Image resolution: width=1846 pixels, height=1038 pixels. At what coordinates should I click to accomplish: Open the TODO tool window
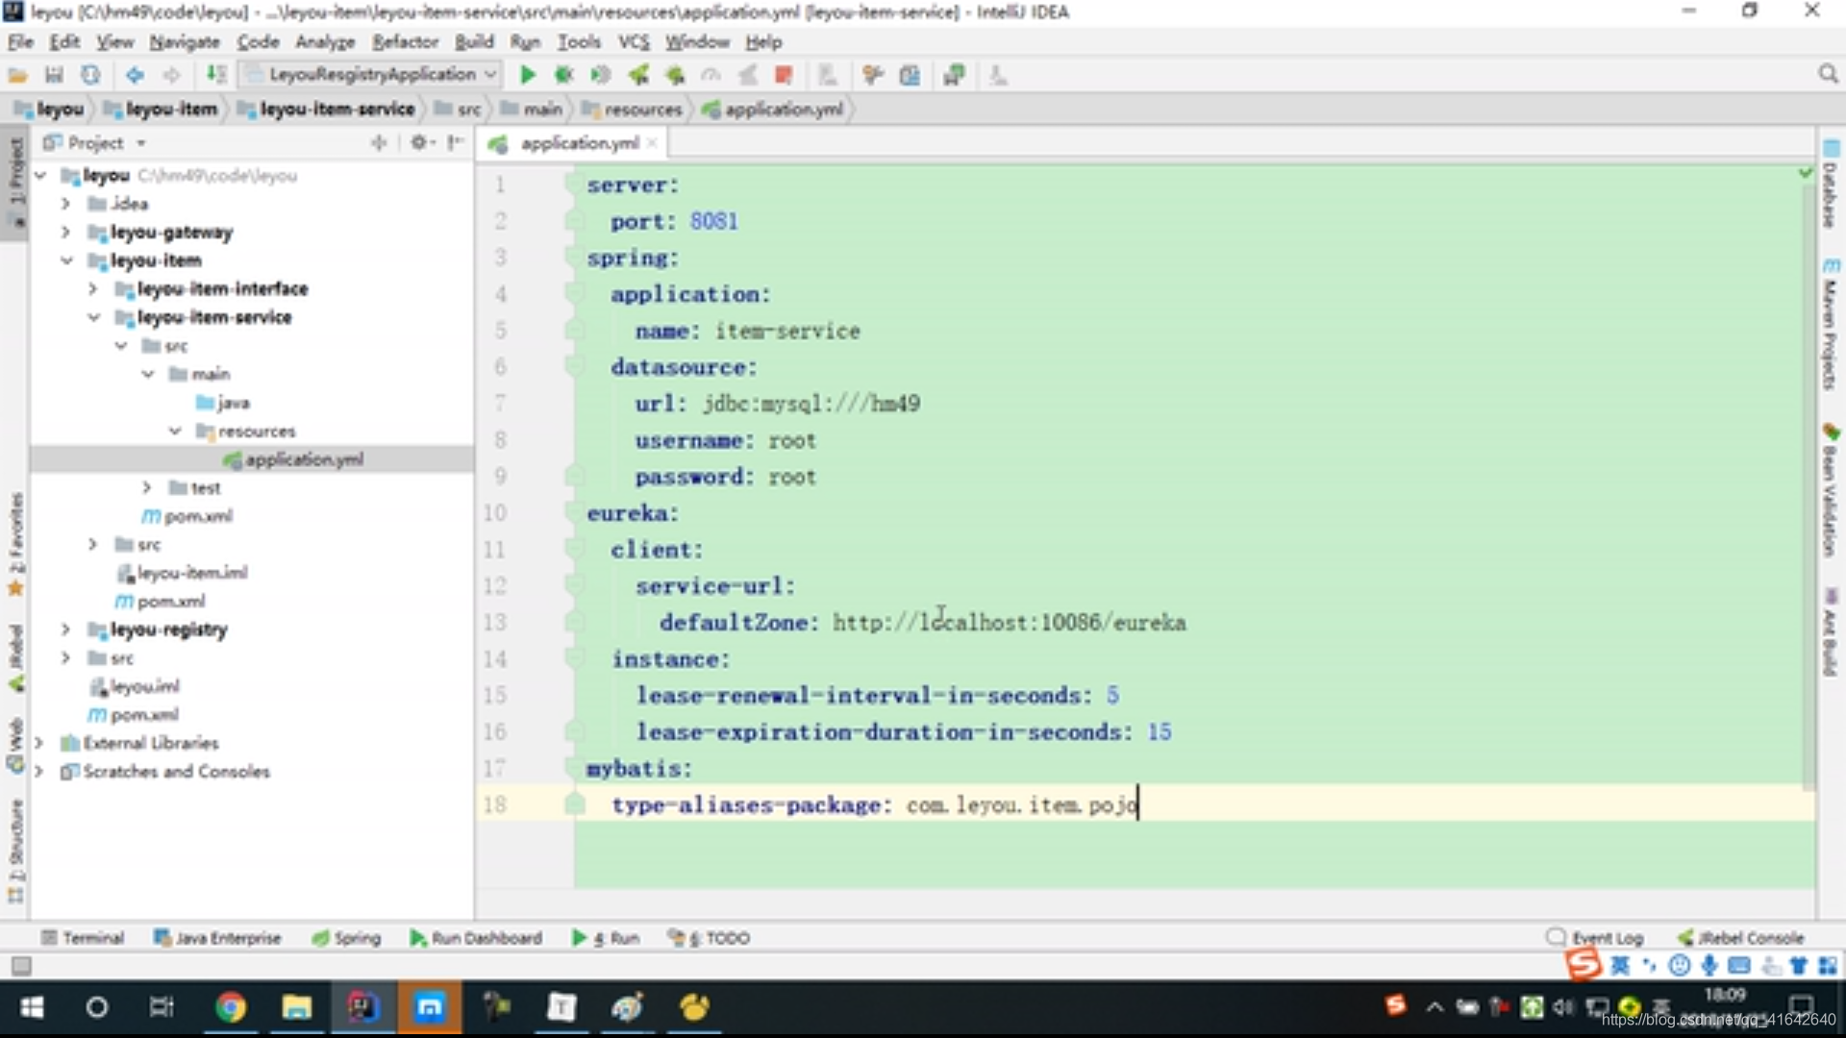[709, 938]
